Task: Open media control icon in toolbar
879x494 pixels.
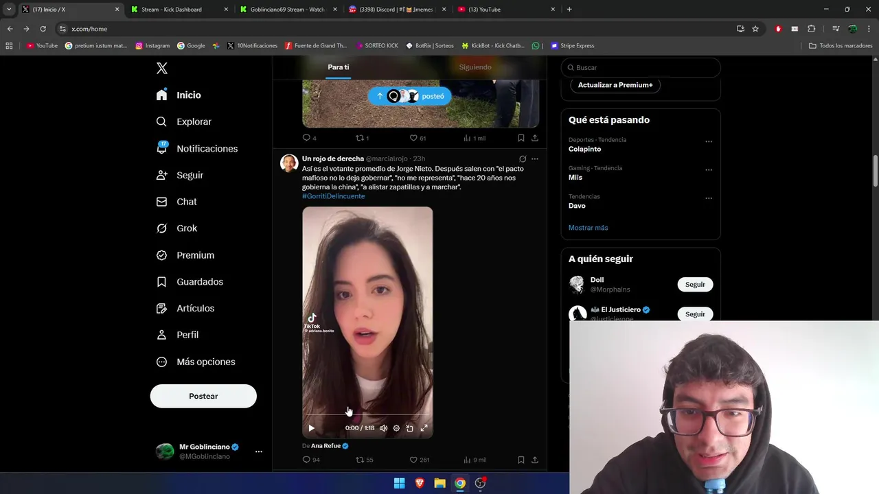Action: 836,29
